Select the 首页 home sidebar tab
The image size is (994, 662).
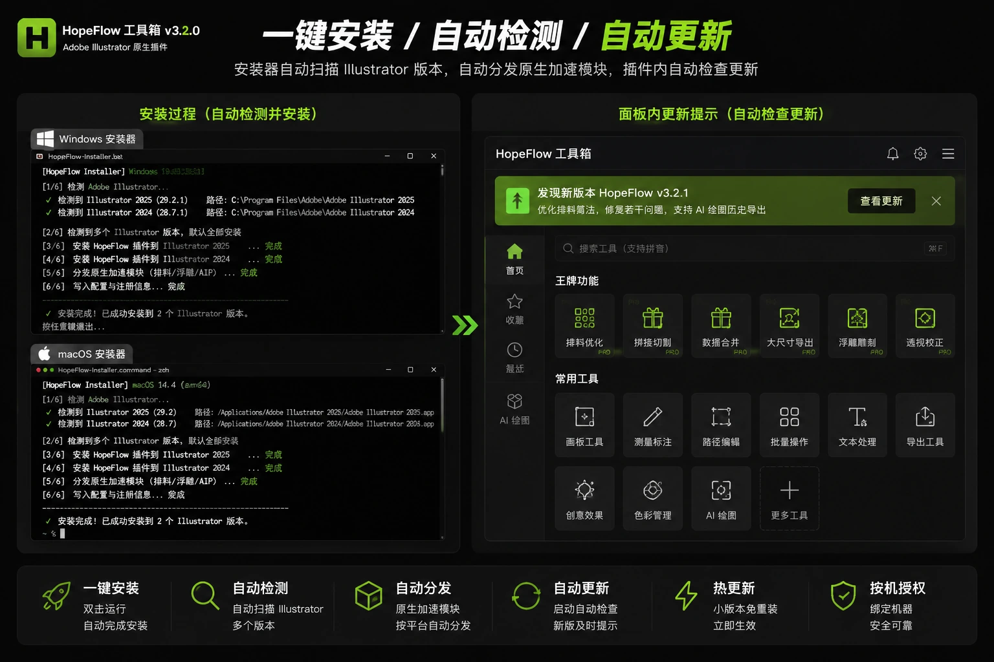514,260
